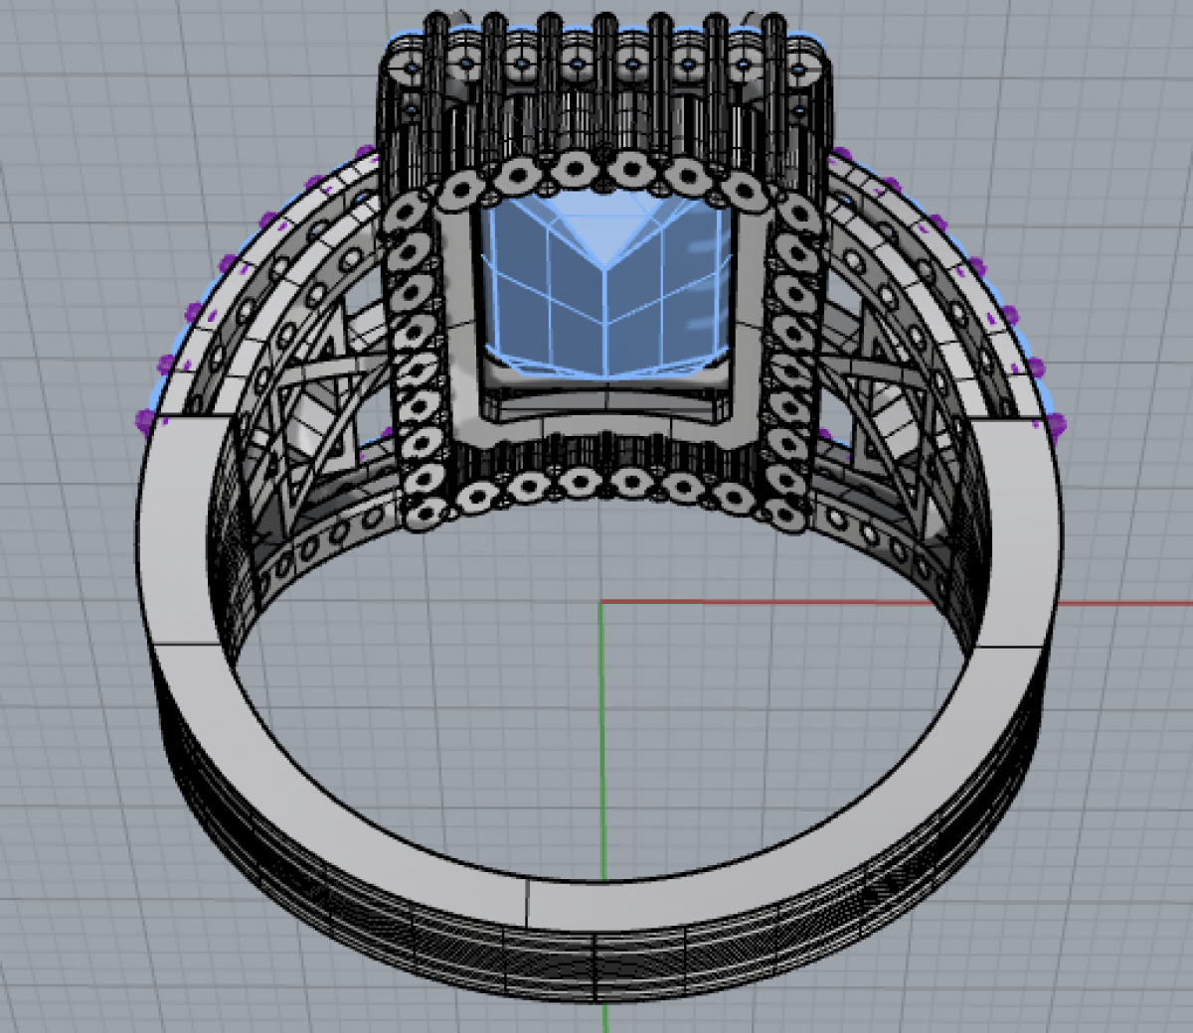Click the green Y-axis line
Image resolution: width=1193 pixels, height=1033 pixels.
(x=601, y=740)
